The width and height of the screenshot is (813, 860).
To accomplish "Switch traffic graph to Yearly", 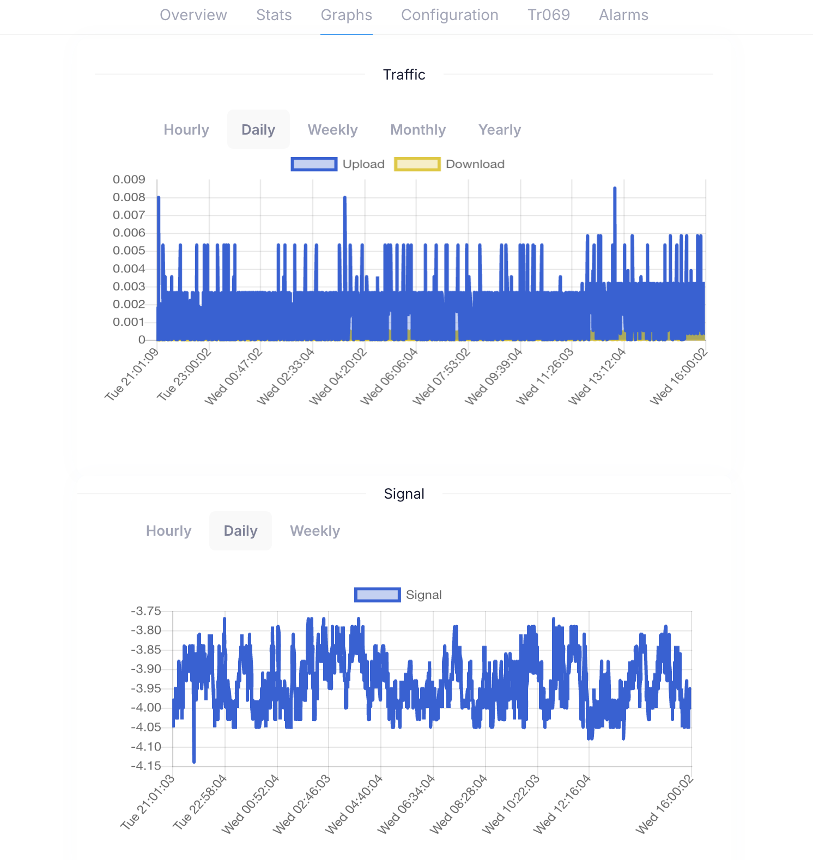I will click(x=500, y=130).
